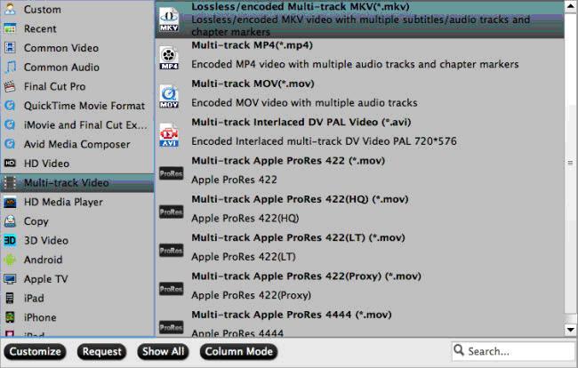Click the iPad device icon
The width and height of the screenshot is (578, 368).
pyautogui.click(x=10, y=298)
